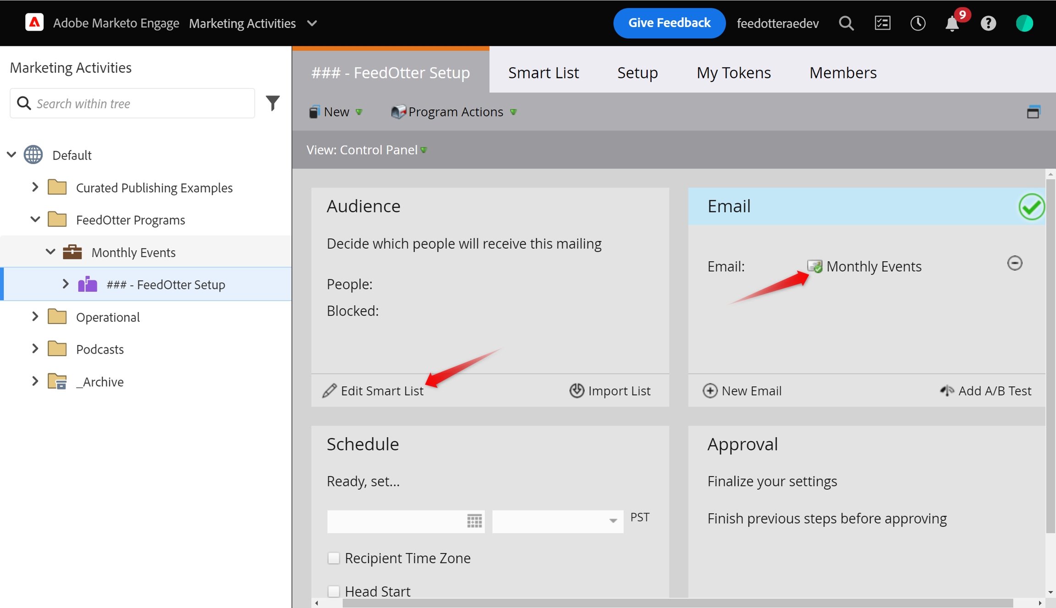Open the help question mark icon
This screenshot has width=1056, height=608.
(988, 23)
